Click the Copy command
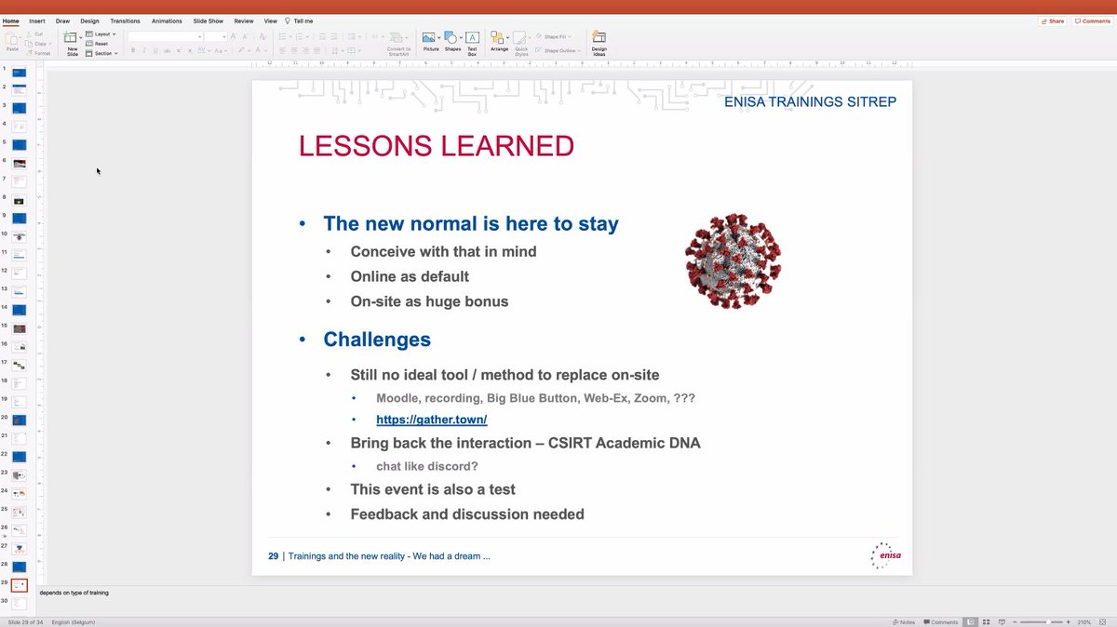Viewport: 1117px width, 627px height. 37,44
